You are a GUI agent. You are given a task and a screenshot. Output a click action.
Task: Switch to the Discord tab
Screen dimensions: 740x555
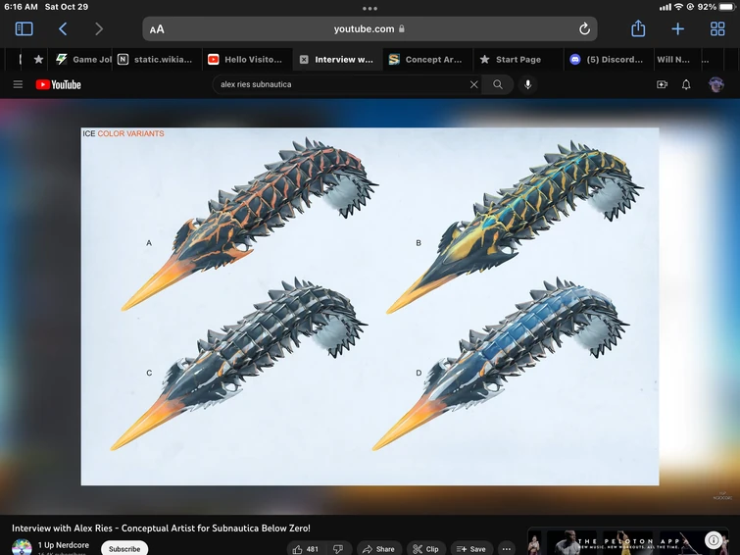pyautogui.click(x=608, y=60)
